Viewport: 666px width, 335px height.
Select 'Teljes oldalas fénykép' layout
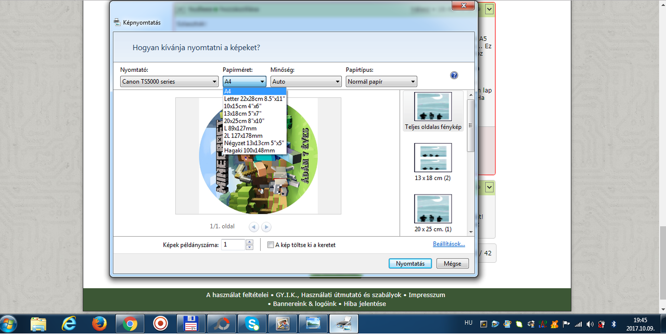(433, 111)
